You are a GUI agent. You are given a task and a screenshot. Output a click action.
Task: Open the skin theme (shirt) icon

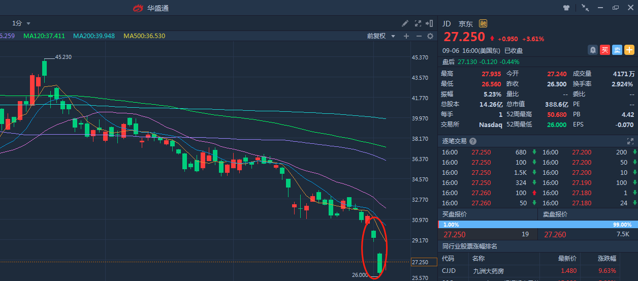tap(567, 8)
